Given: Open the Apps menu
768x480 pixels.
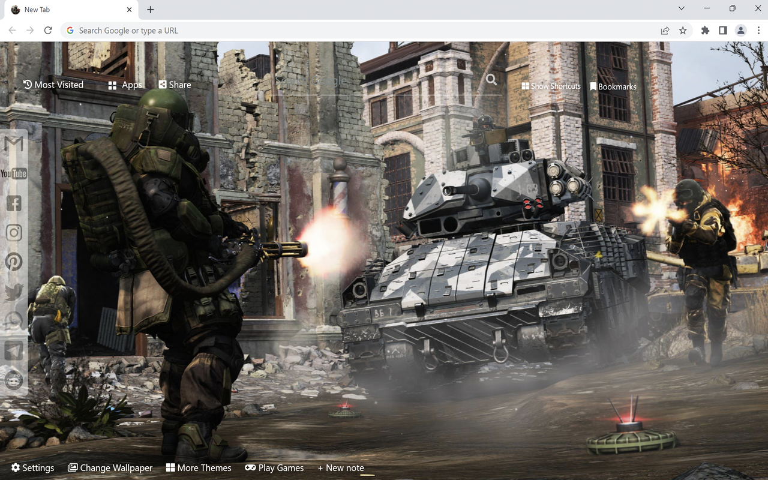Looking at the screenshot, I should (125, 85).
